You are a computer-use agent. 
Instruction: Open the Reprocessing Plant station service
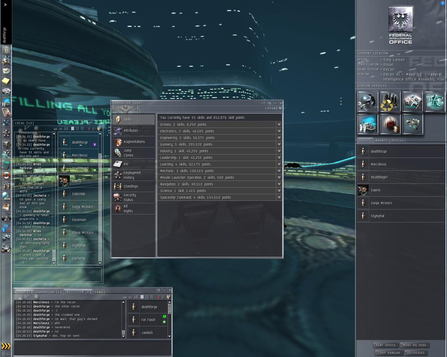[390, 101]
